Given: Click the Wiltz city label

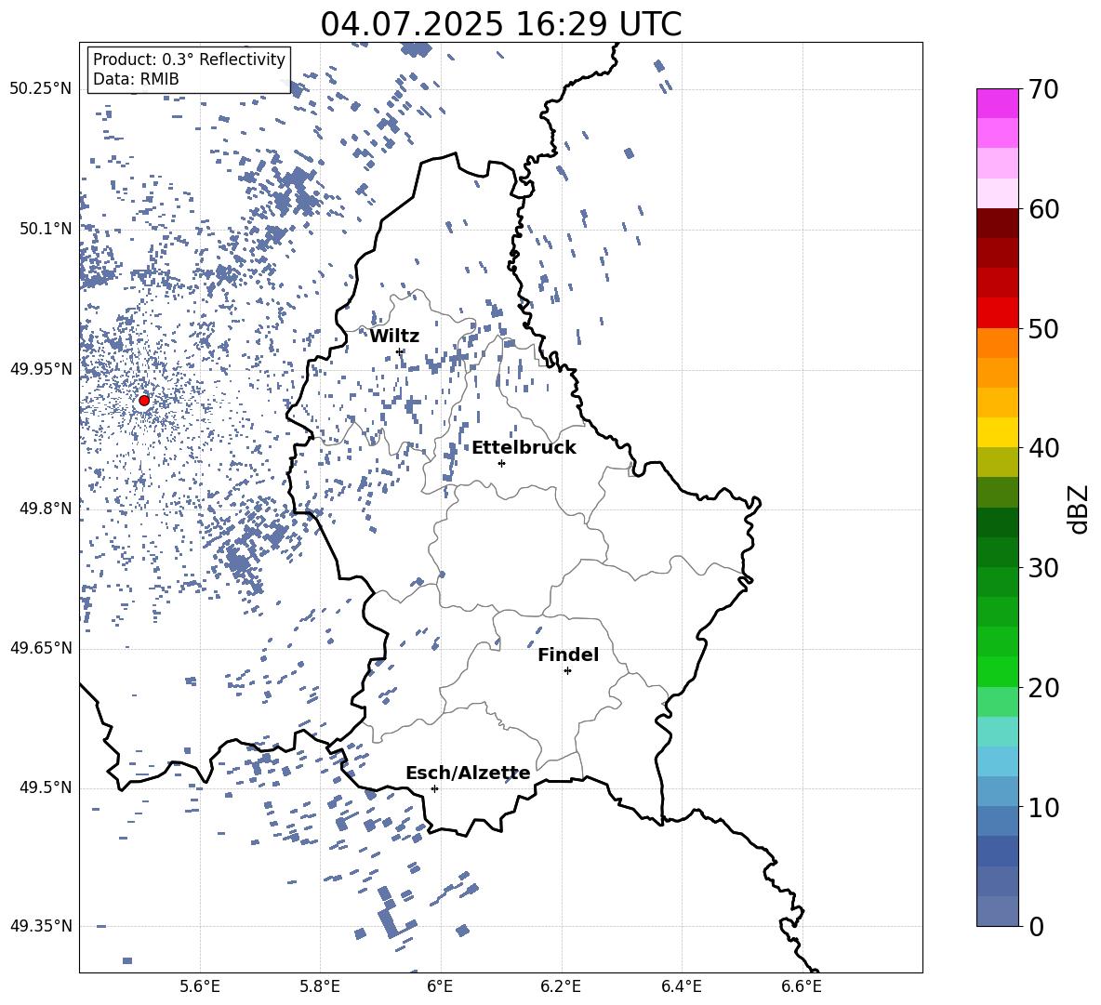Looking at the screenshot, I should coord(394,337).
